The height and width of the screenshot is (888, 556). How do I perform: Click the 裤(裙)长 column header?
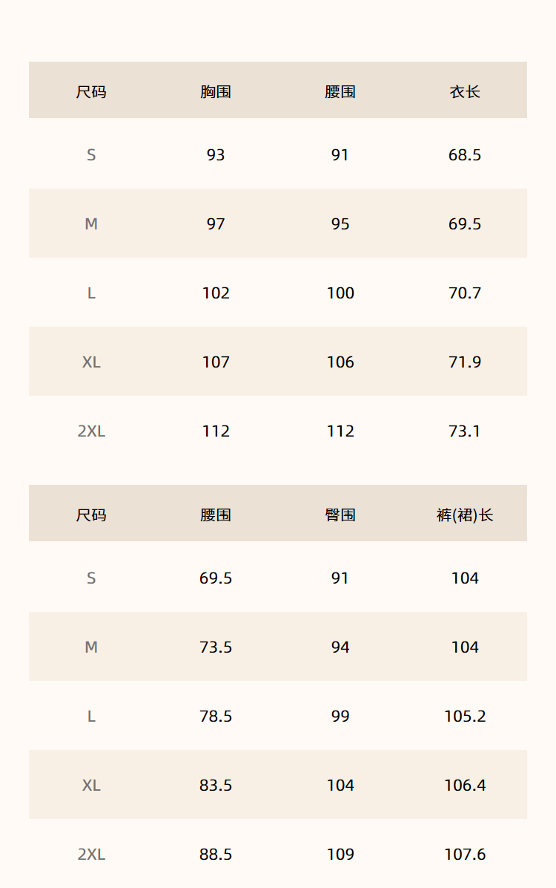tap(465, 515)
